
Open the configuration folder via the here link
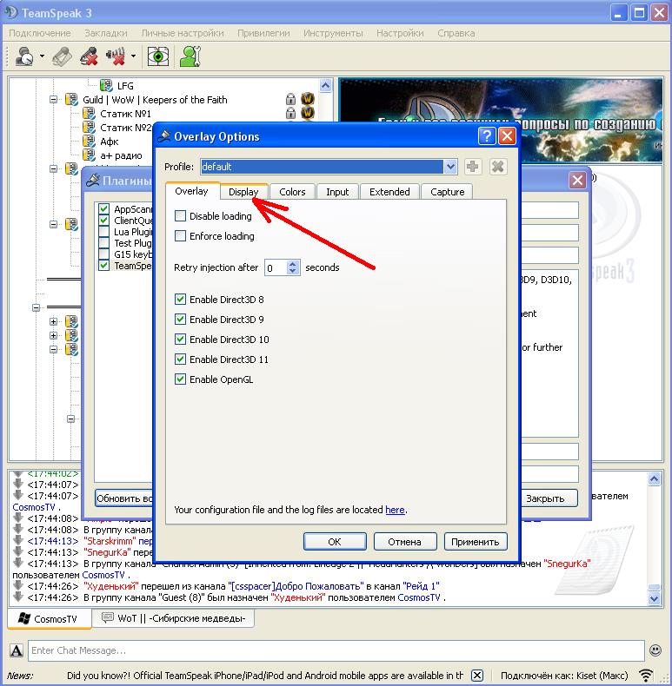pos(395,510)
